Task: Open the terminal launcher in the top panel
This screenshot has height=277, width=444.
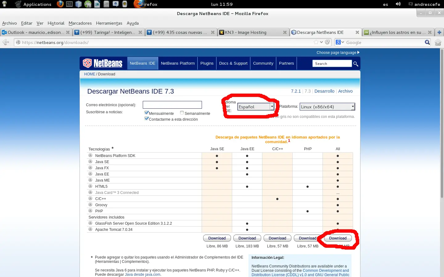Action: pos(69,4)
